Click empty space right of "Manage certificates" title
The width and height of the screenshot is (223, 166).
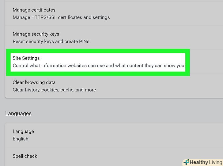138,10
